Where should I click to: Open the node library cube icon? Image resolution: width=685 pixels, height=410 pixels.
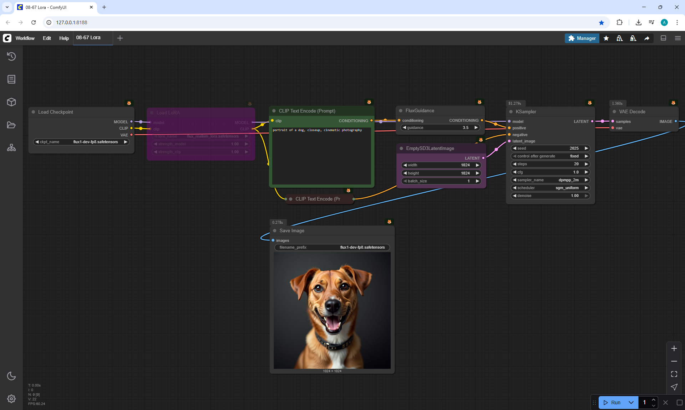pos(11,102)
